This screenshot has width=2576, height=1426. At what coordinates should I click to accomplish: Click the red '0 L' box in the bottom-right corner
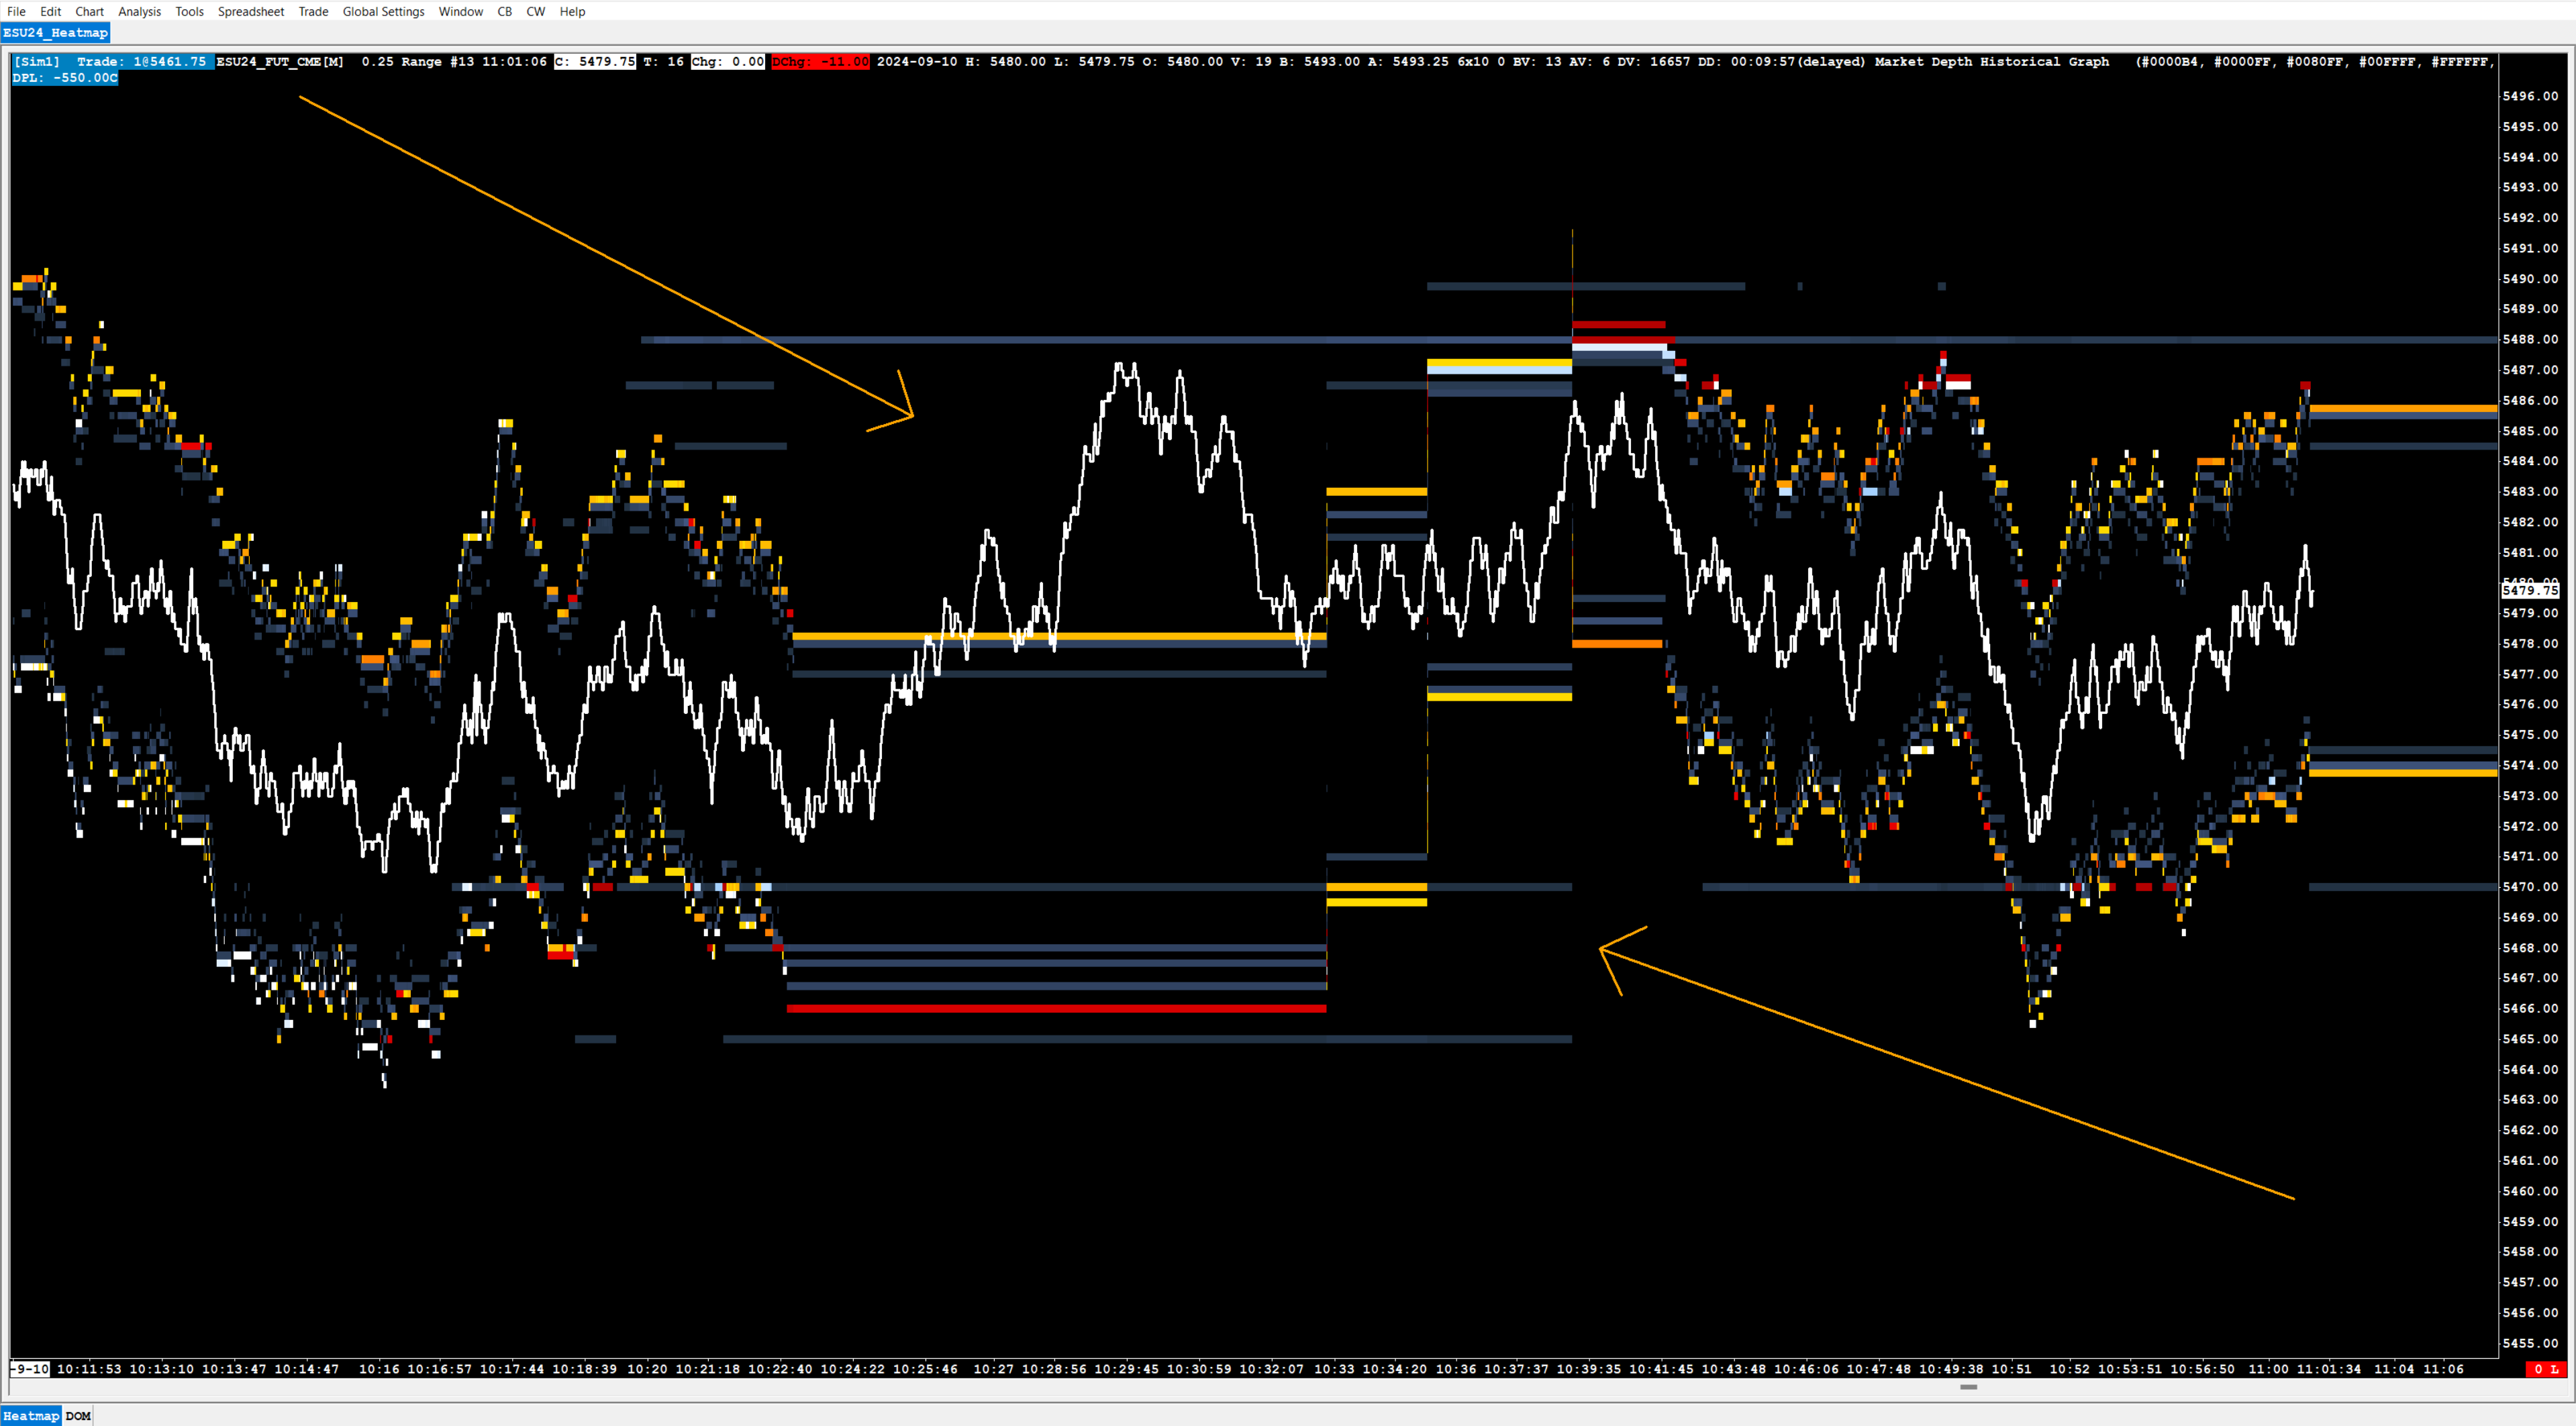click(x=2545, y=1369)
